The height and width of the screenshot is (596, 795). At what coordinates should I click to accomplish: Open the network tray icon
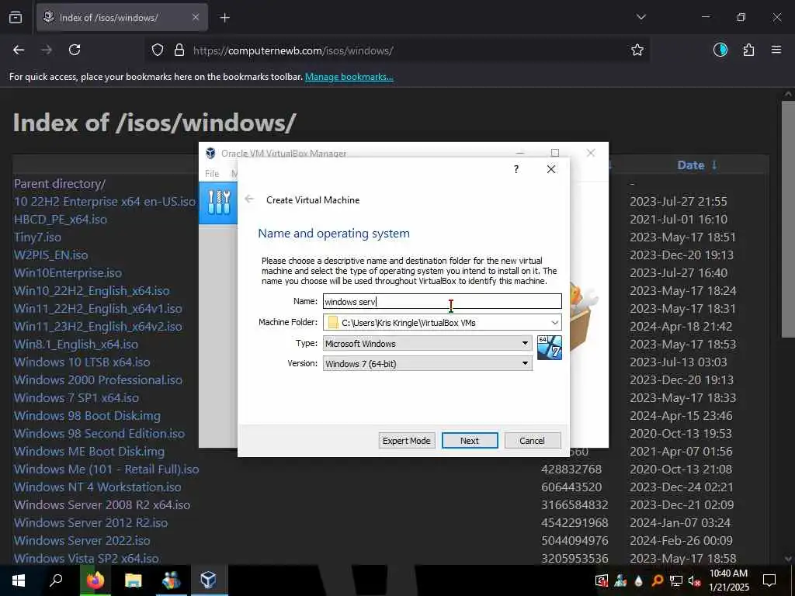point(676,580)
